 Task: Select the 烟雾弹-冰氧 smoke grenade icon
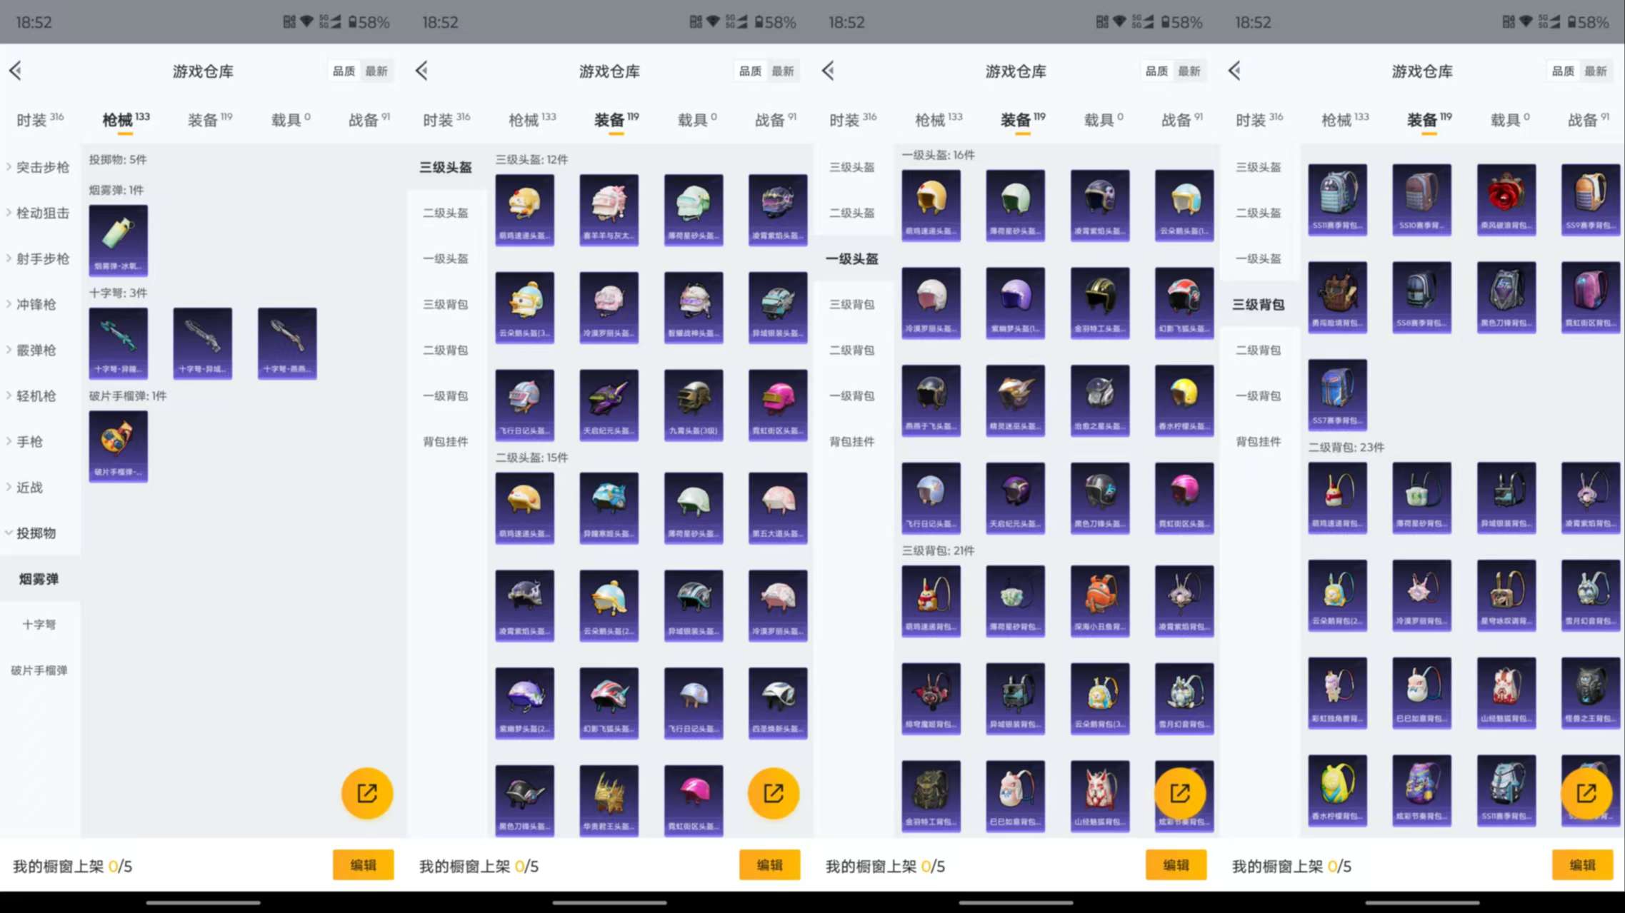pos(118,239)
